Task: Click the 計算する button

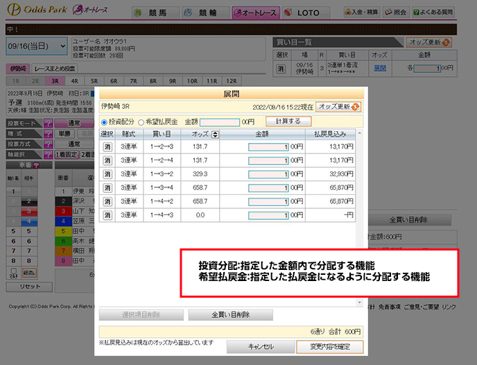Action: [288, 121]
